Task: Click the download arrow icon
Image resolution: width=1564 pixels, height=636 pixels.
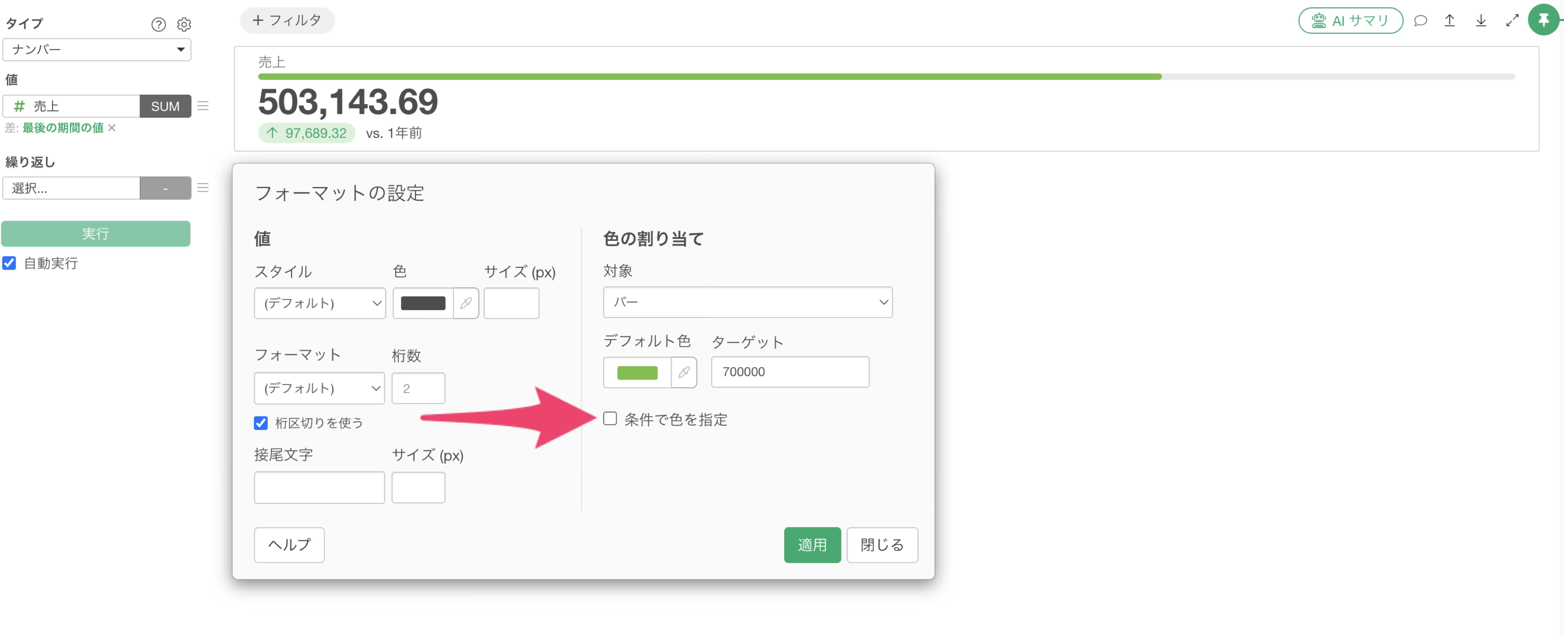Action: [1481, 21]
